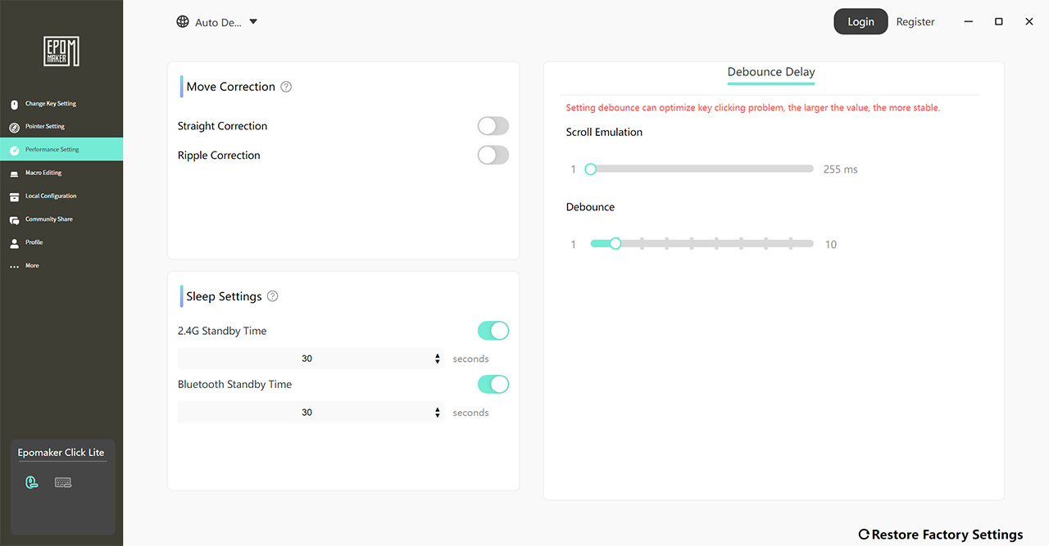Click the More ellipsis icon
Viewport: 1049px width, 546px height.
tap(14, 266)
